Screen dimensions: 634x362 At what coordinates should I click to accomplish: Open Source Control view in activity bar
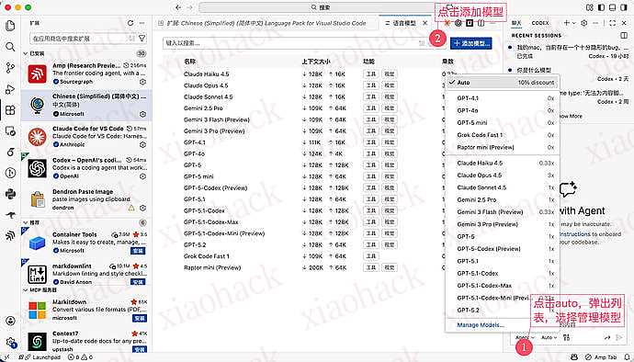pos(10,68)
